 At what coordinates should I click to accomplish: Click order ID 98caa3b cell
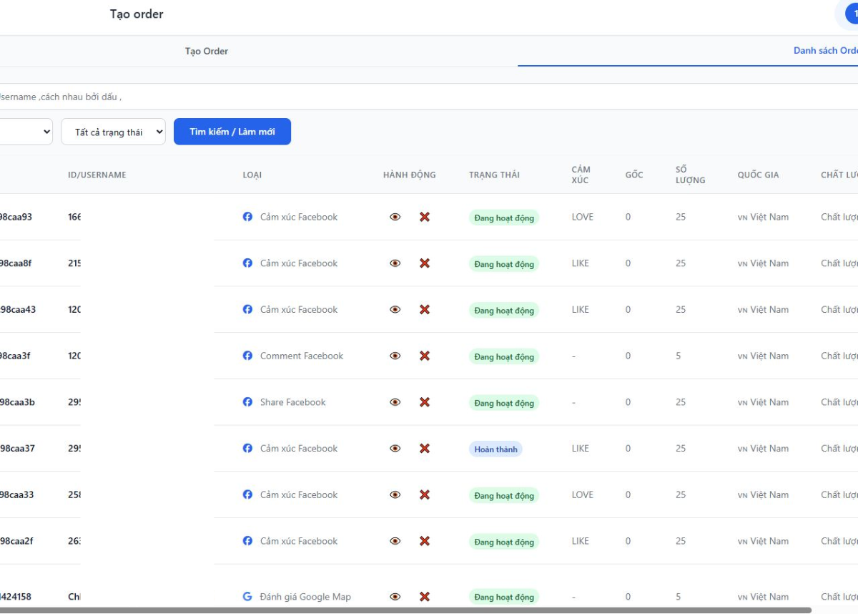point(17,402)
